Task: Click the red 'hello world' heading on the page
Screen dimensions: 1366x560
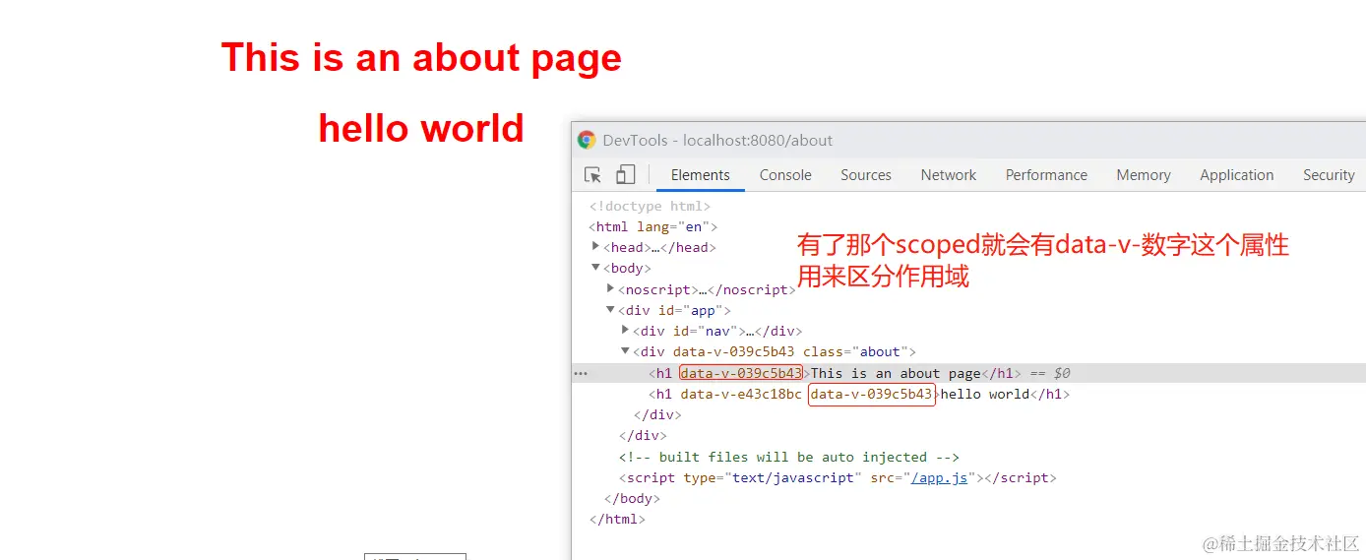Action: tap(421, 129)
